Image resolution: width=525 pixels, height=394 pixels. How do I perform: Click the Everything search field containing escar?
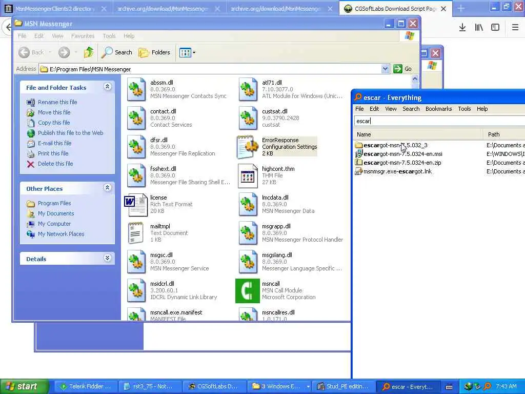(x=439, y=121)
